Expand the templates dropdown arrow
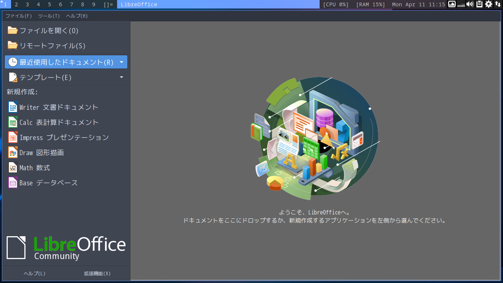 [x=122, y=77]
